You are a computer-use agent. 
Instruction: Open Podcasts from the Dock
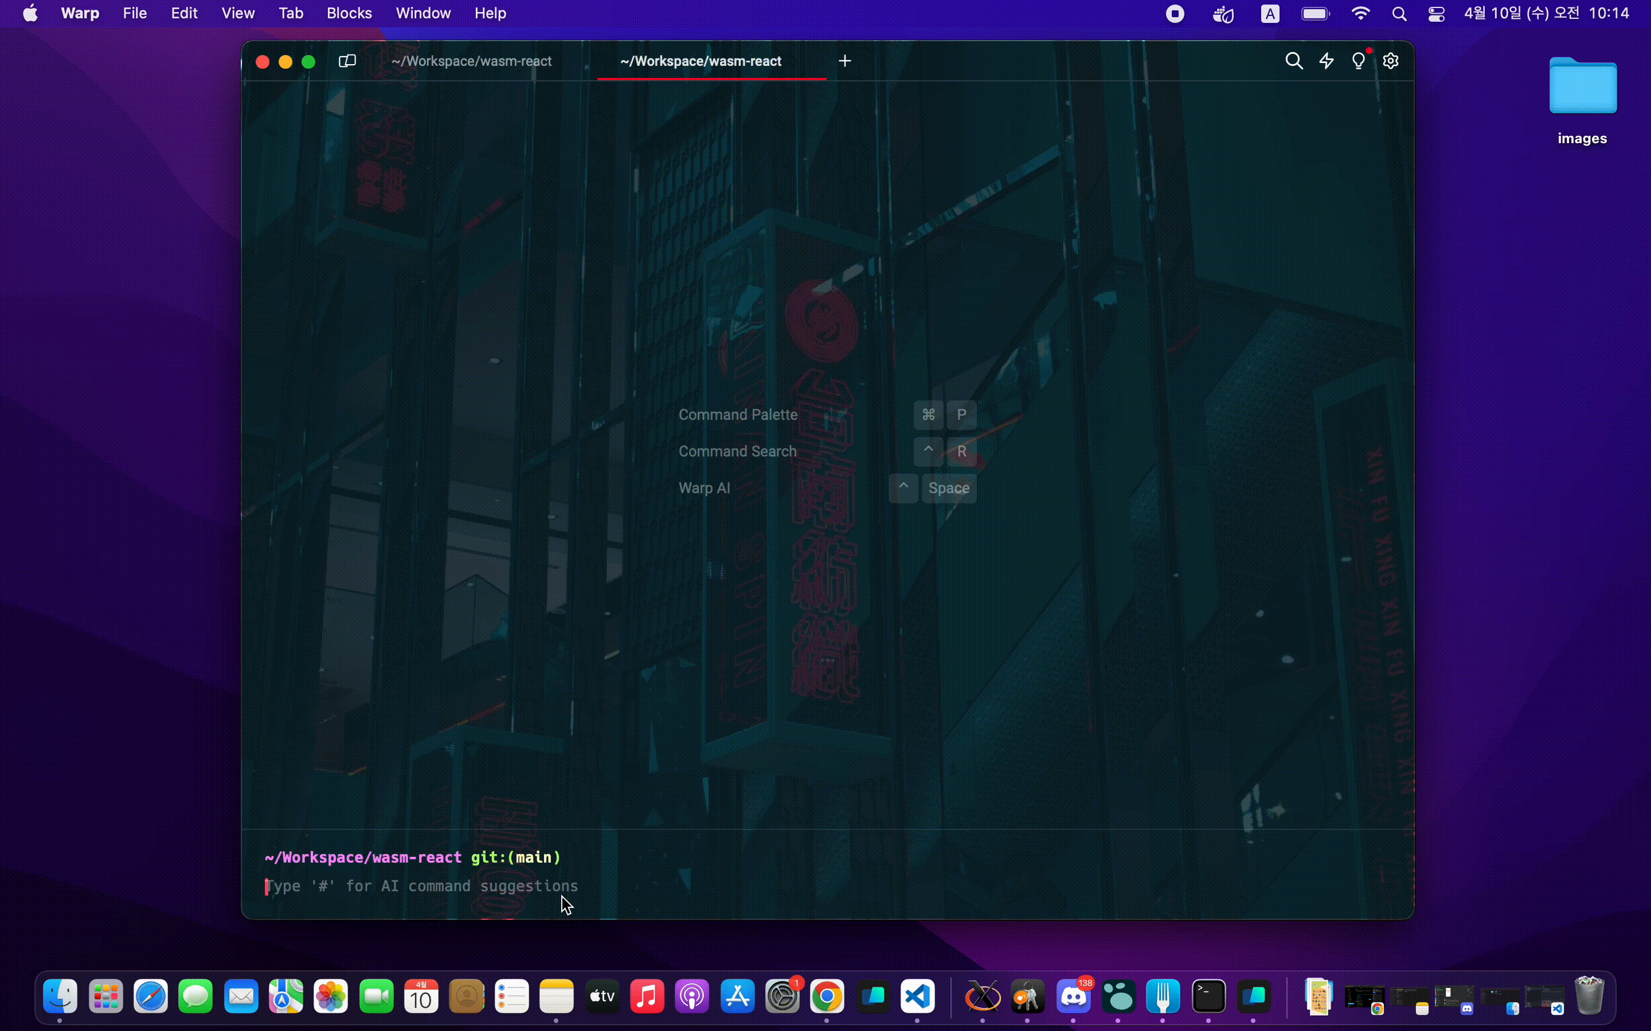coord(693,997)
